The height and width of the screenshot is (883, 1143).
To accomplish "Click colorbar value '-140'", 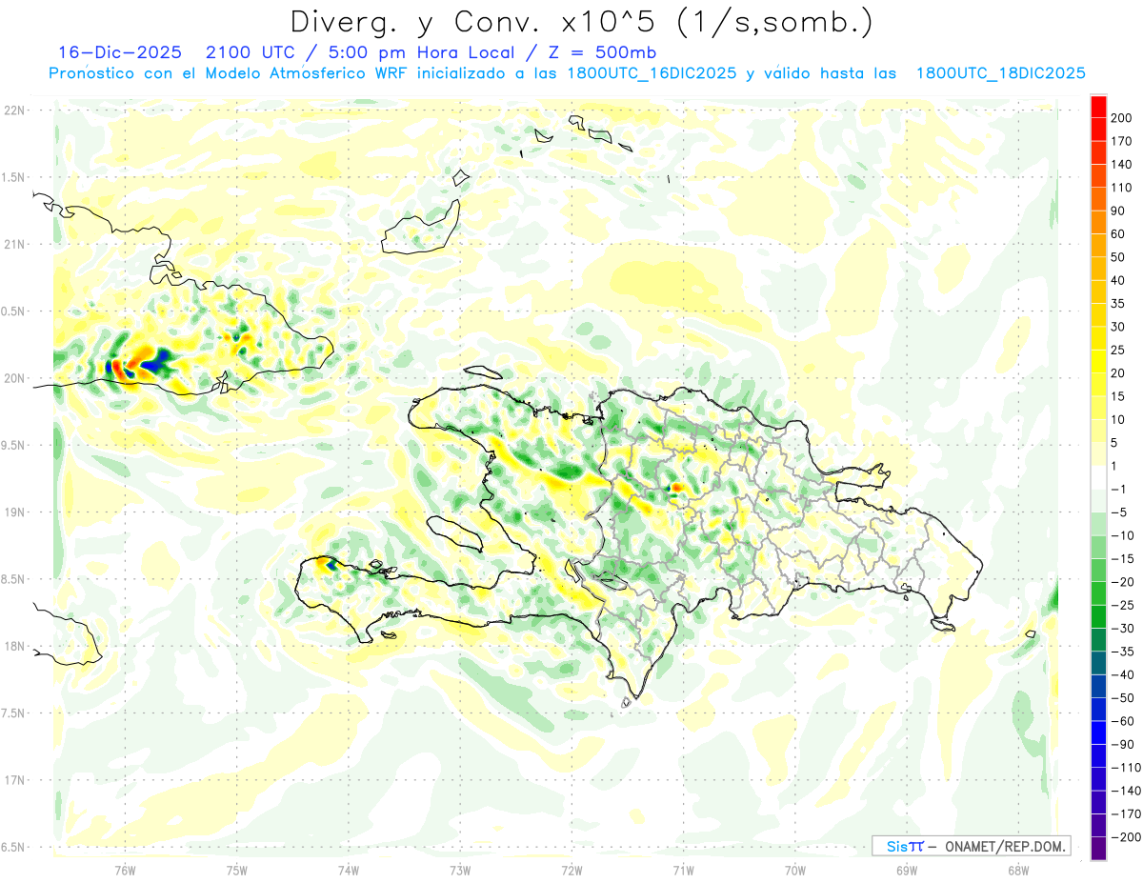I will pos(1126,791).
